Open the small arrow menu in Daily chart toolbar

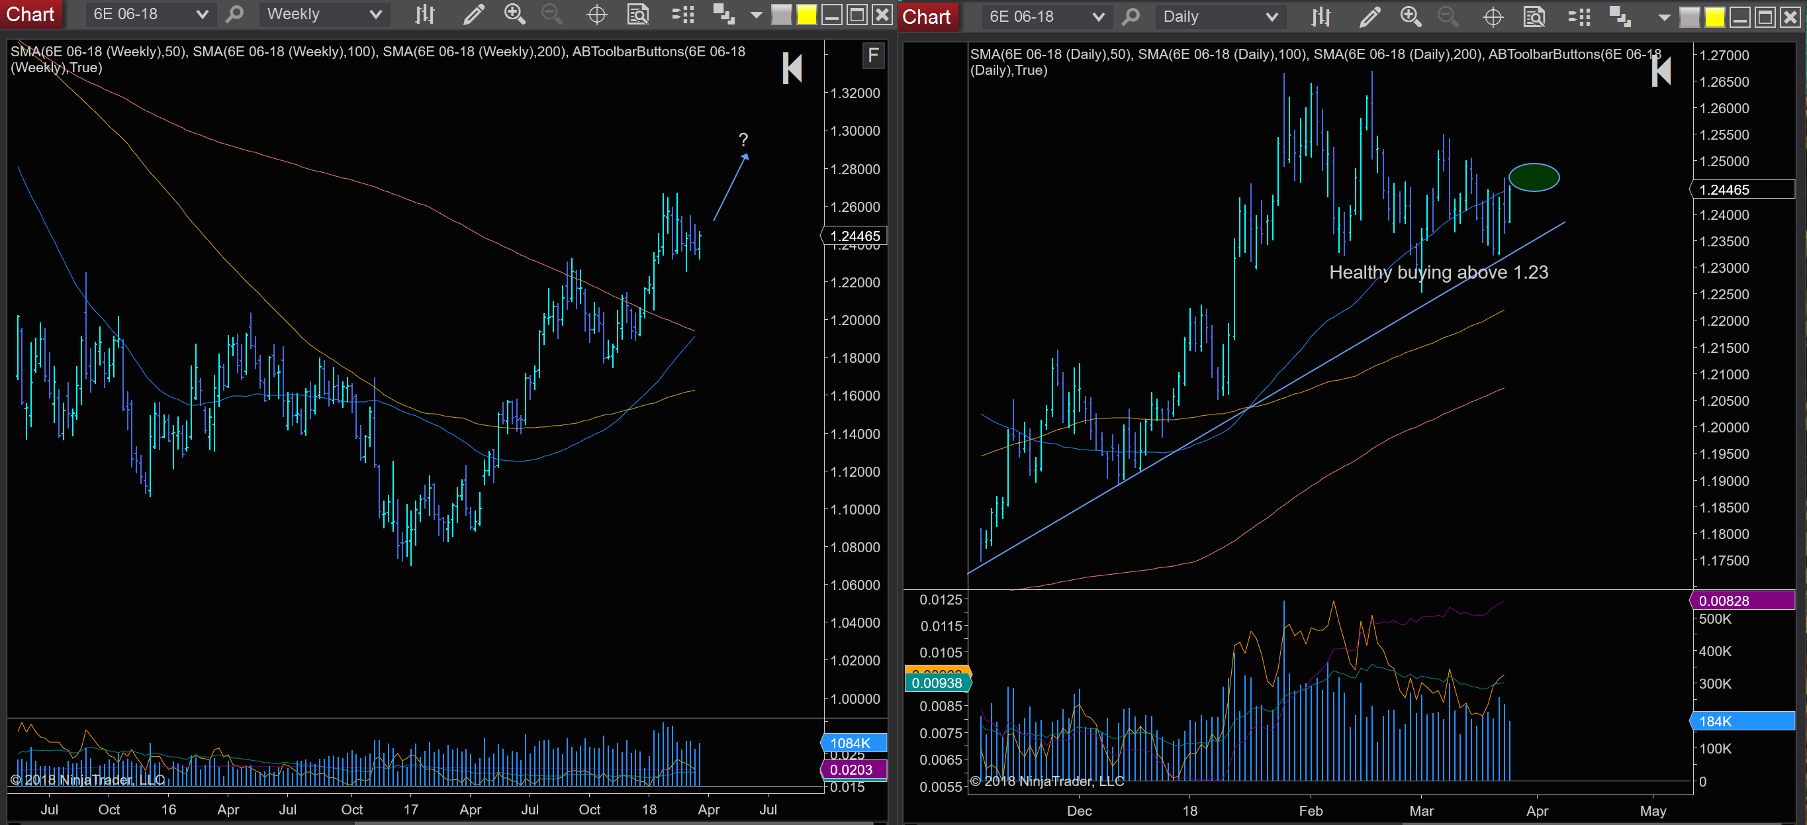(1664, 17)
